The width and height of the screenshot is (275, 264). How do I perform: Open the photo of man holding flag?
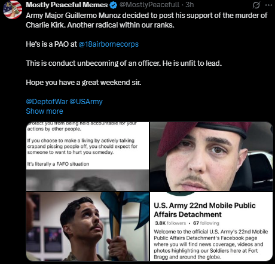[87, 226]
